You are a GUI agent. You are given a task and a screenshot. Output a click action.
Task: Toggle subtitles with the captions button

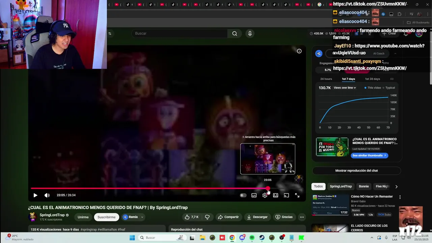pyautogui.click(x=254, y=195)
